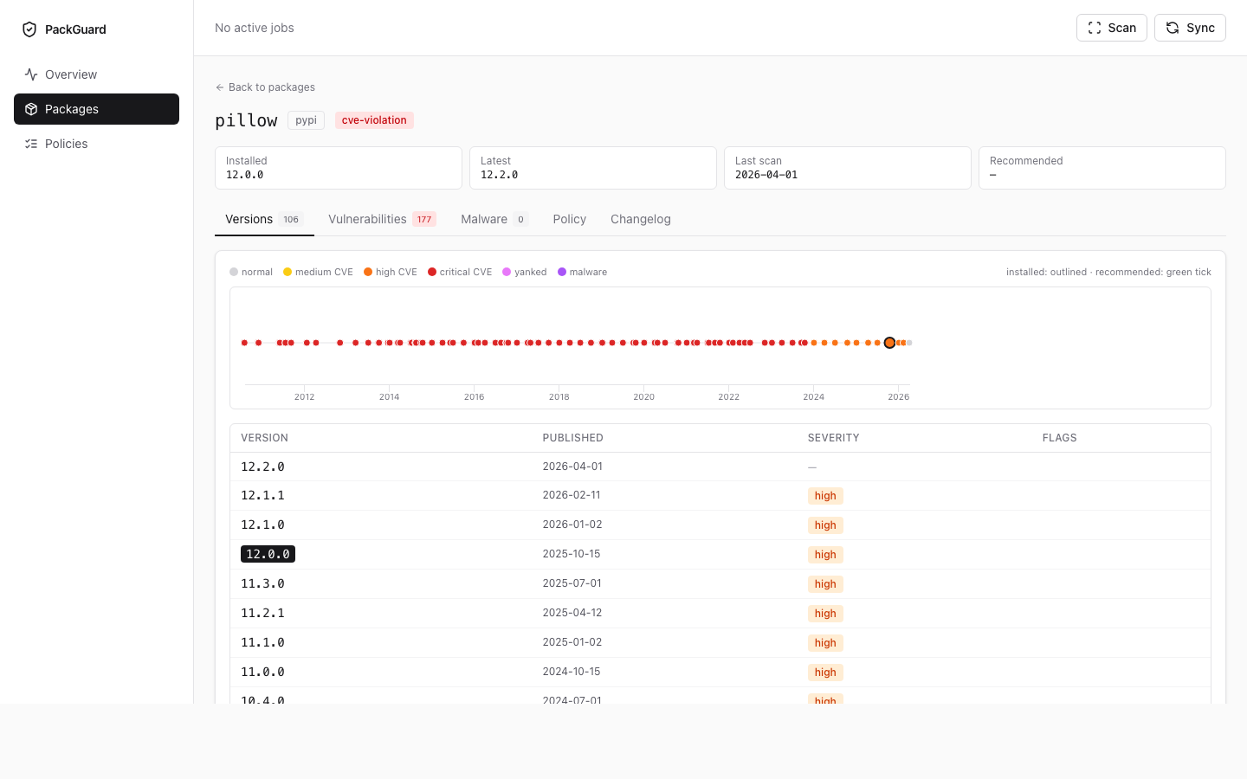This screenshot has height=779, width=1247.
Task: Switch to the Policy tab
Action: [570, 220]
